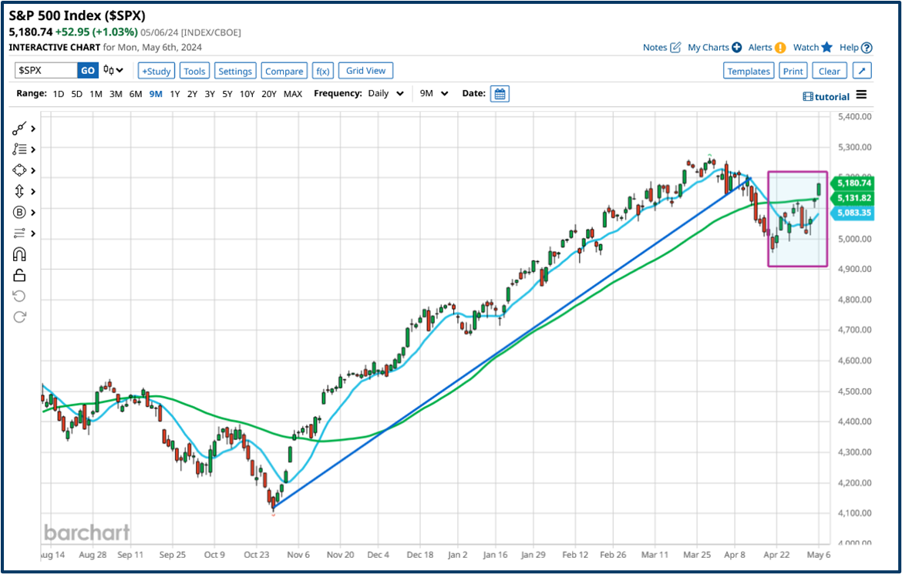Open the Tools menu
This screenshot has height=574, width=902.
(194, 70)
